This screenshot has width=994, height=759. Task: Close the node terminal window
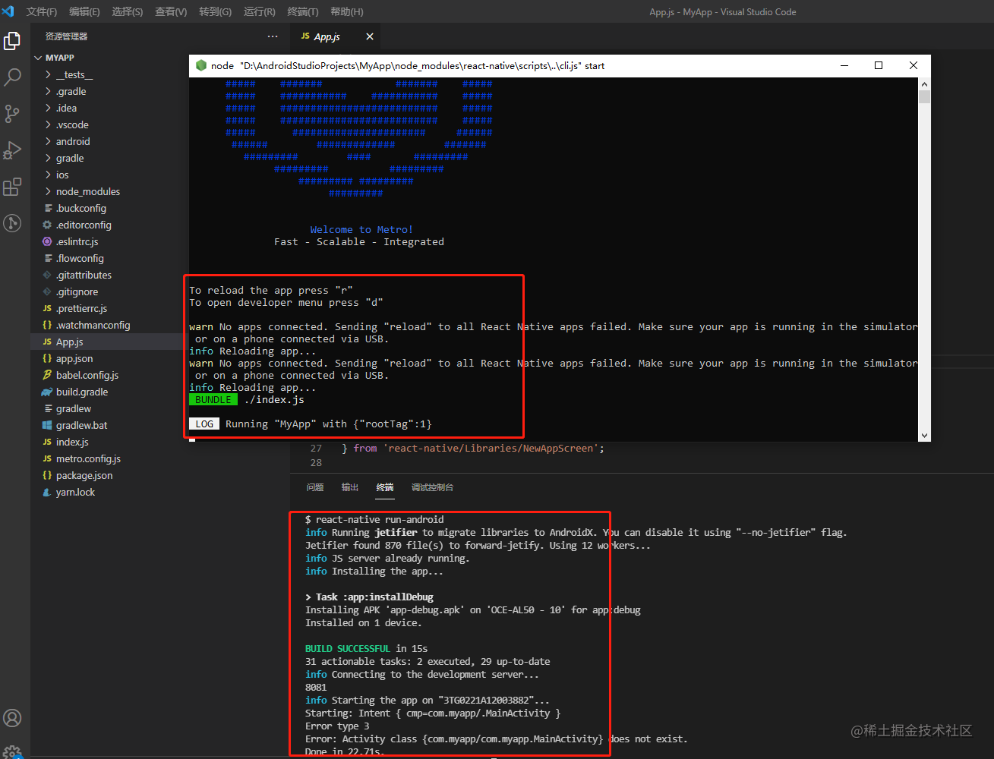(914, 65)
